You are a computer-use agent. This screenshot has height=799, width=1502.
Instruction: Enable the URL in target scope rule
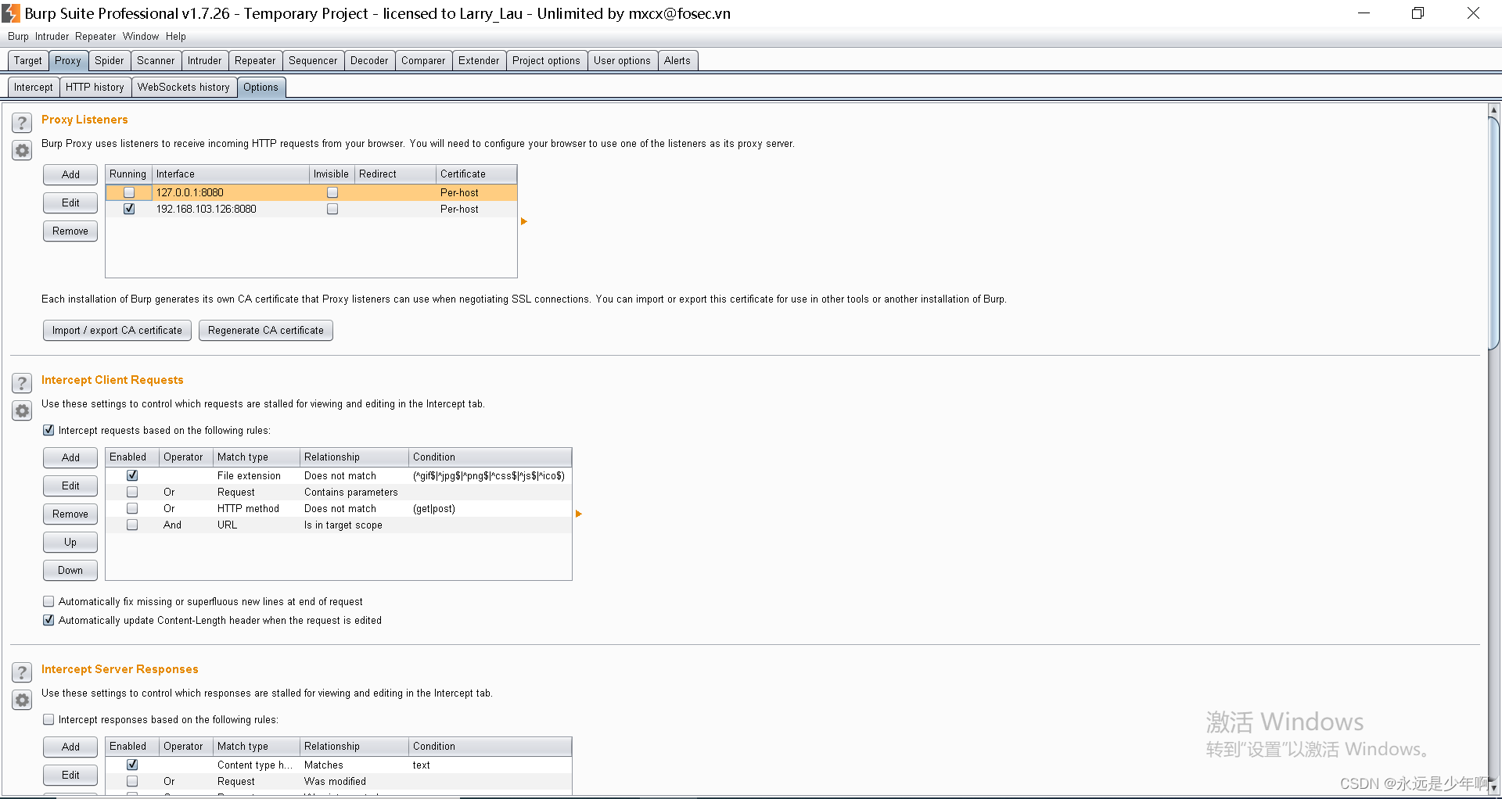tap(132, 525)
